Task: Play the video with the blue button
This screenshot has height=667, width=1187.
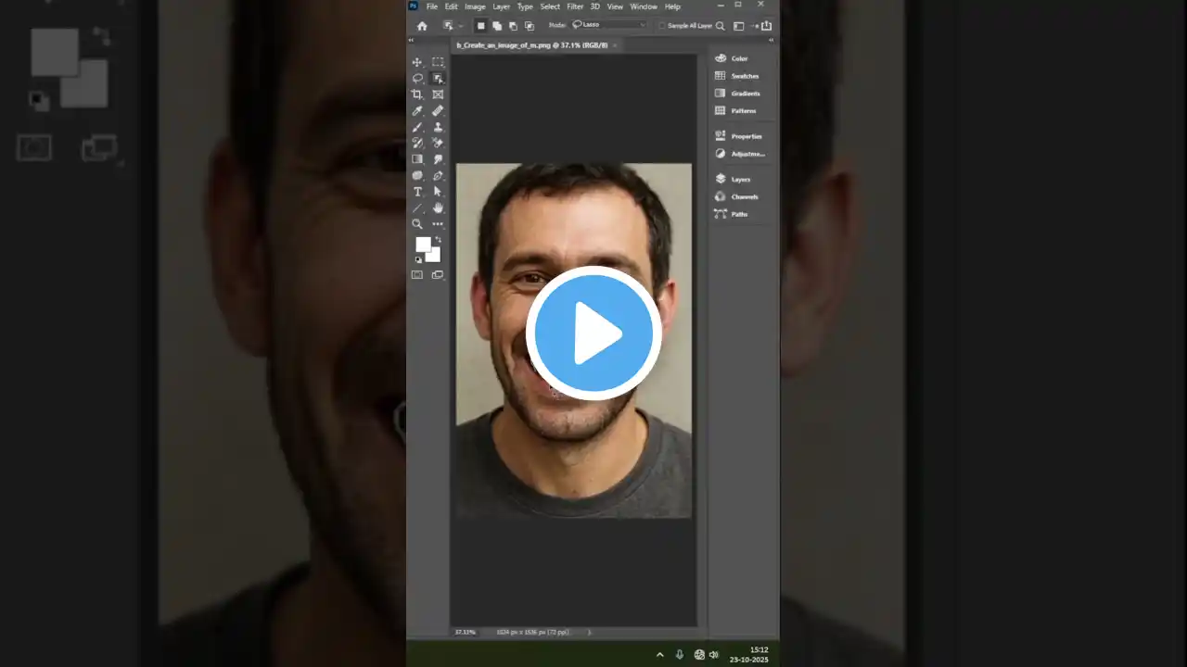Action: [593, 333]
